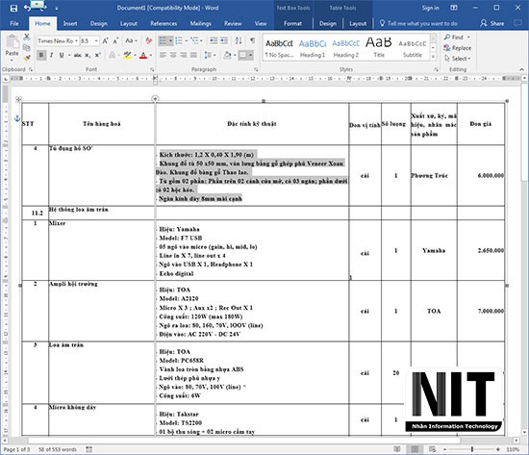
Task: Undo the last action
Action: [x=27, y=8]
